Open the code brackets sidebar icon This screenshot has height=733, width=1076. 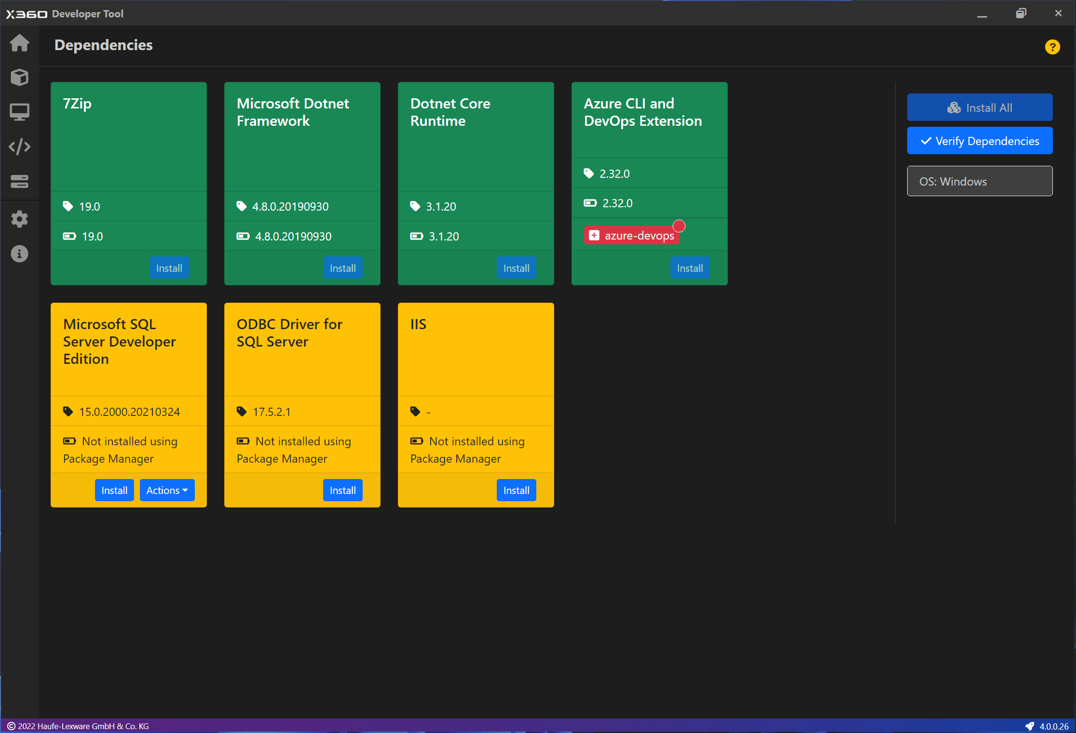coord(19,147)
